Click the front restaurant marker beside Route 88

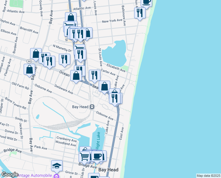(49, 61)
